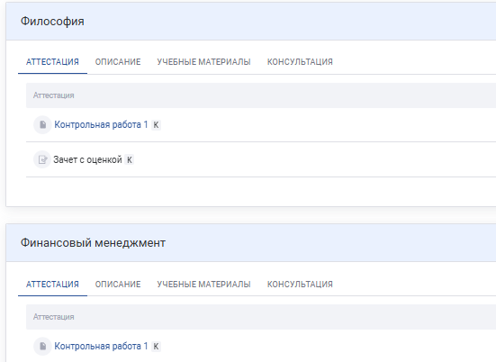Open Контрольная работа 1 link under Философия
This screenshot has width=496, height=362.
coord(101,124)
